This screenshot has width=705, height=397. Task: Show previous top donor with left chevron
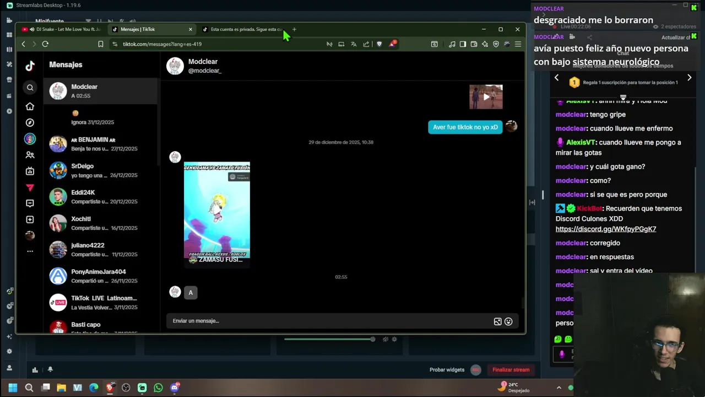point(556,78)
